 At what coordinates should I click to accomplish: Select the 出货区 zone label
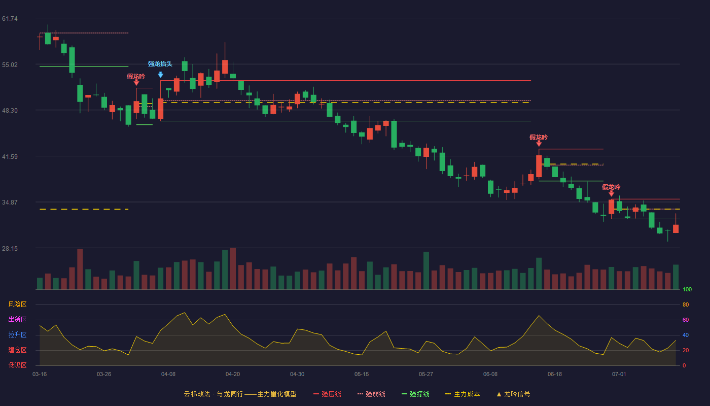[x=17, y=320]
